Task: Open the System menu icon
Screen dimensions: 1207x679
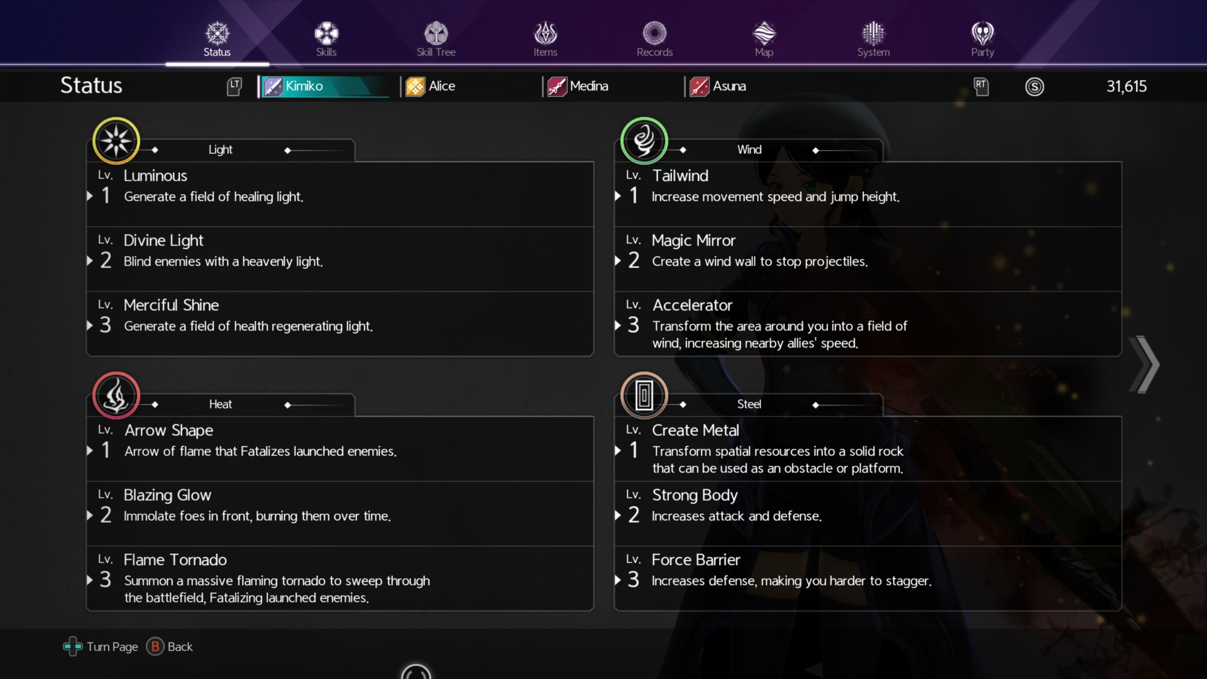Action: [x=873, y=33]
